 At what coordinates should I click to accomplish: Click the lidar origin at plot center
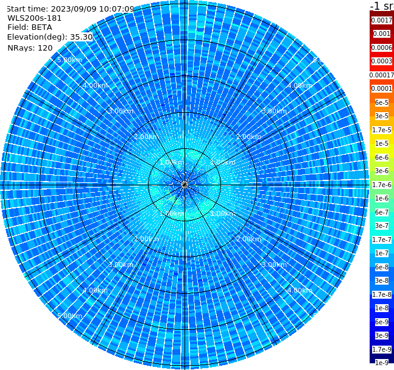185,185
